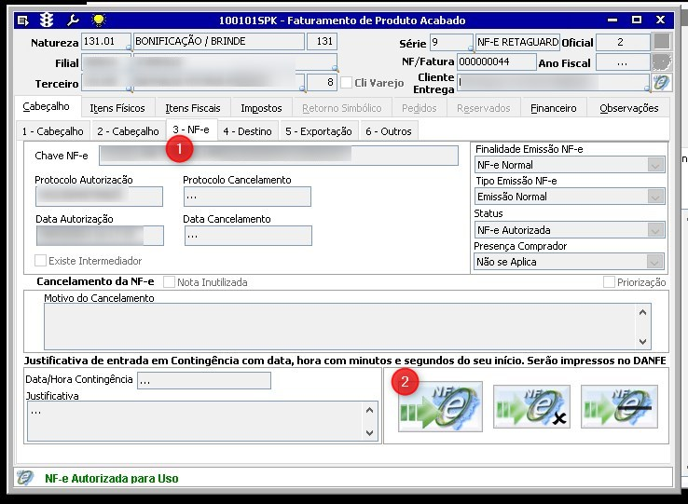Select the Observações tab

pyautogui.click(x=628, y=108)
